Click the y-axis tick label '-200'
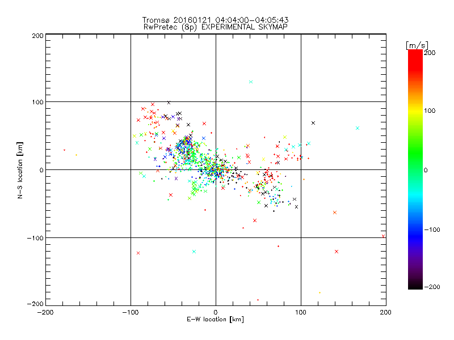Screen dimensions: 454x340 click(x=35, y=304)
